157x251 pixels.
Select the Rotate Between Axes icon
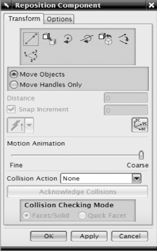[x=124, y=39]
